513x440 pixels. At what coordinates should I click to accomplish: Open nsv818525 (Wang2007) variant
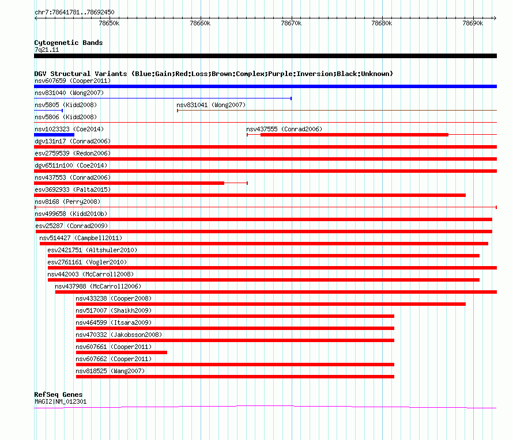tap(110, 371)
